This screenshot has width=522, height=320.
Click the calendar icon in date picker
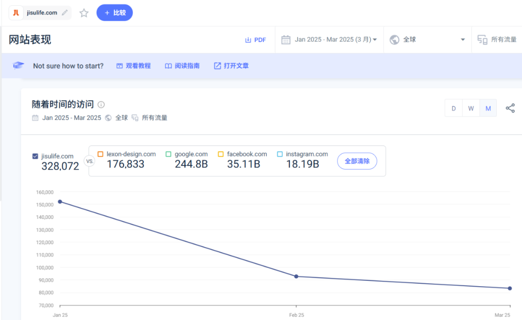286,40
